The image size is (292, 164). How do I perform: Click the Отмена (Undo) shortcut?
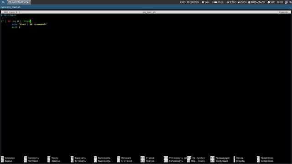click(147, 158)
